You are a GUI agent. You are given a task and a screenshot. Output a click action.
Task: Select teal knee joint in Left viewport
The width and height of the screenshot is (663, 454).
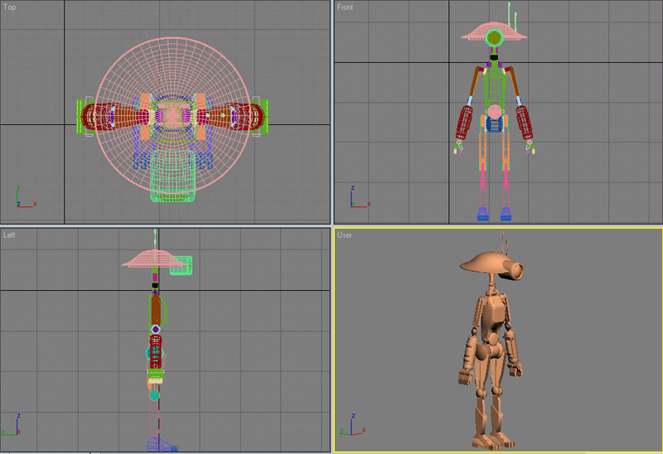tap(154, 395)
